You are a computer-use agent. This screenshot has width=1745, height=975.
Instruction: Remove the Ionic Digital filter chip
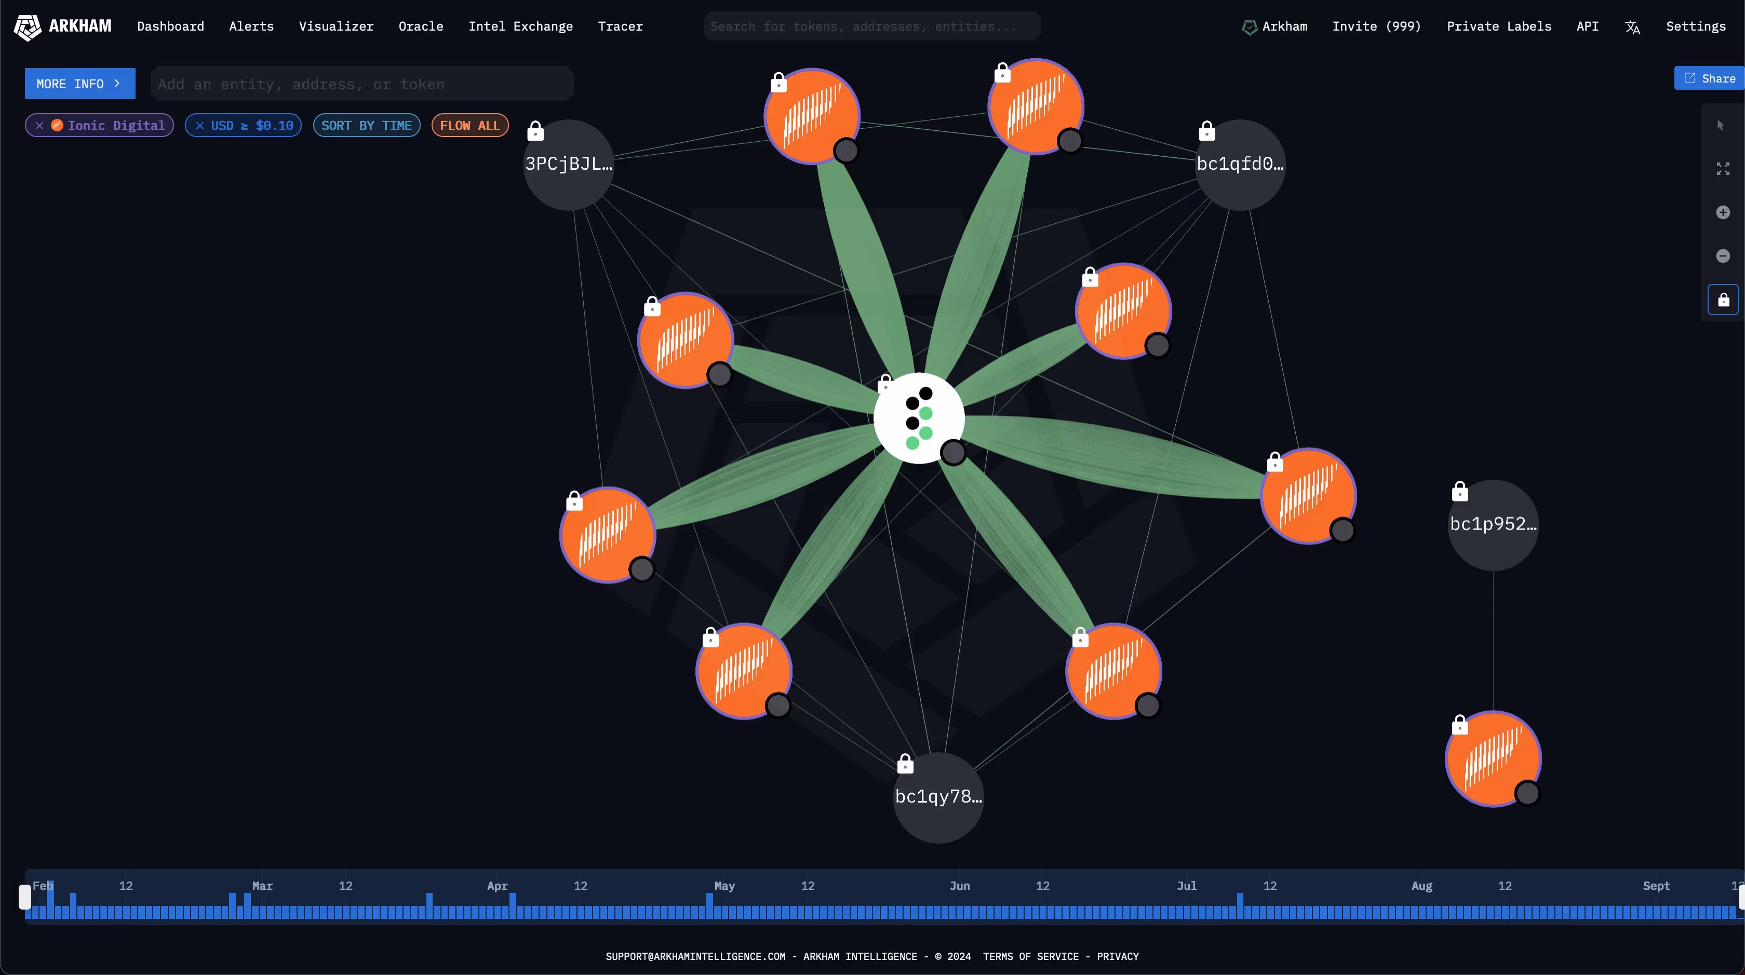[x=39, y=125]
